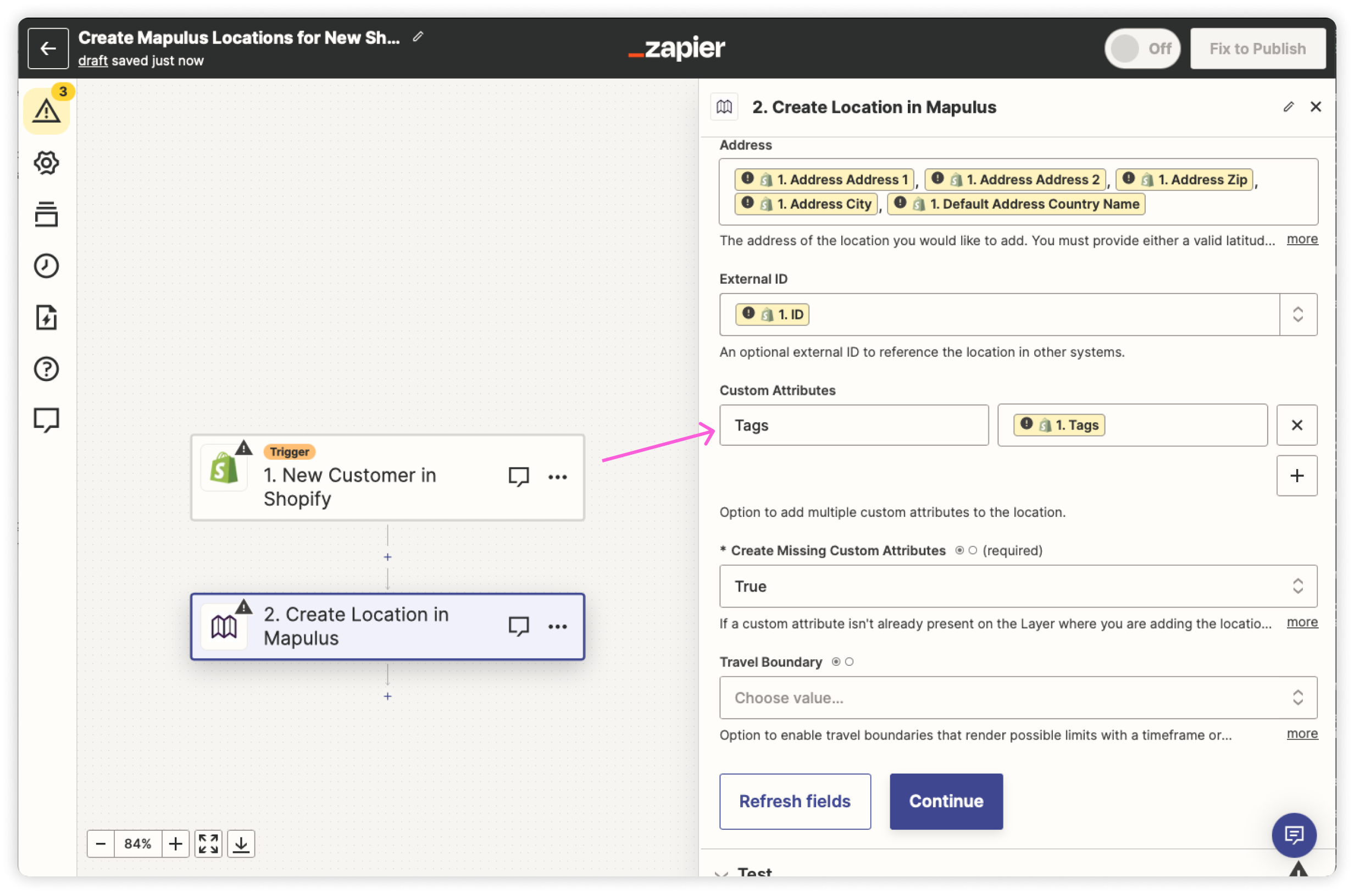Screen dimensions: 1354x894
Task: Show more of Create Missing Custom Attributes description
Action: click(x=1302, y=622)
